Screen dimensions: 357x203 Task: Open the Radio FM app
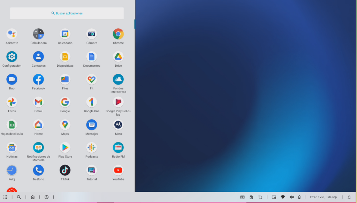click(118, 147)
